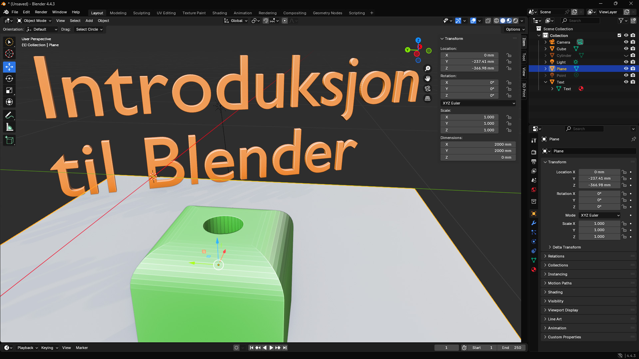Click the current frame field showing 1
The image size is (639, 359).
(x=446, y=348)
